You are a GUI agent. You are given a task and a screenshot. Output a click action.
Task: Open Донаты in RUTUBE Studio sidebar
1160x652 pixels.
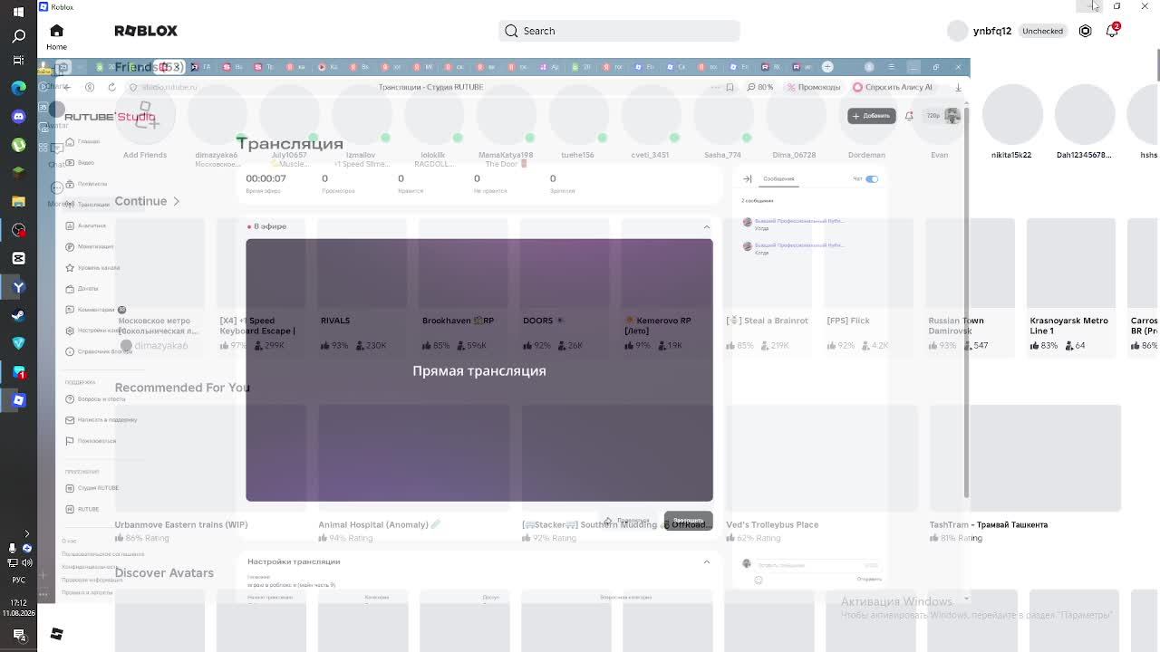(82, 288)
